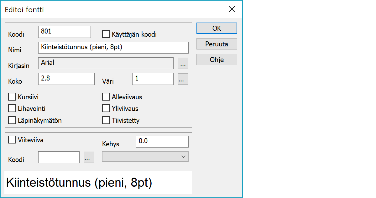Check the Läpinäkymätön option
The image size is (376, 198).
click(x=12, y=120)
